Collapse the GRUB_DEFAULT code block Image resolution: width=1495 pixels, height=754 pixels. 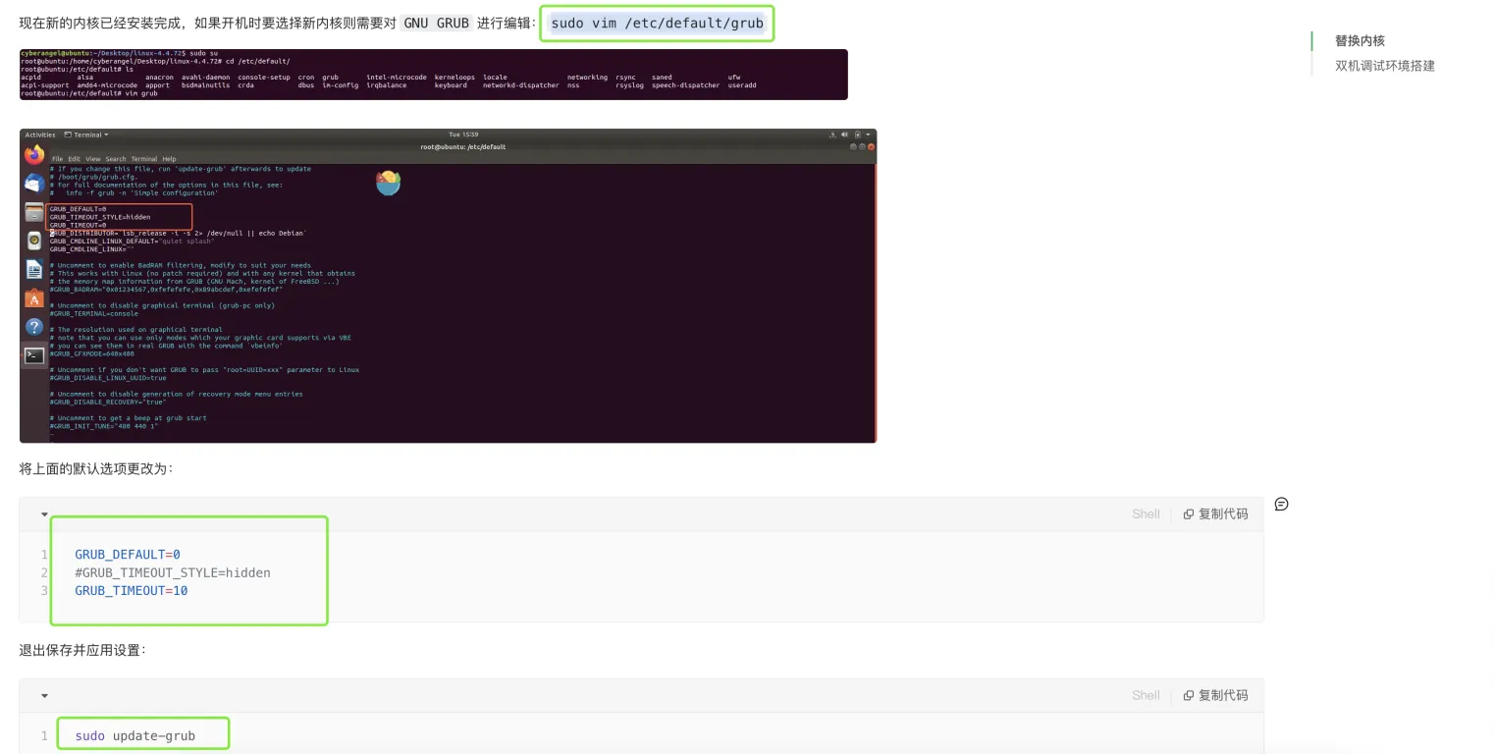[44, 514]
